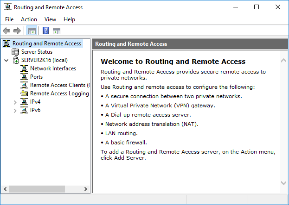Toggle the Show/Hide Console Tree icon

click(32, 31)
